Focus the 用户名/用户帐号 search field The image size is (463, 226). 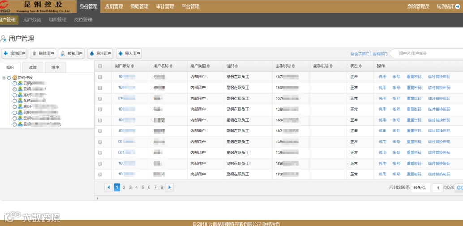click(x=427, y=54)
